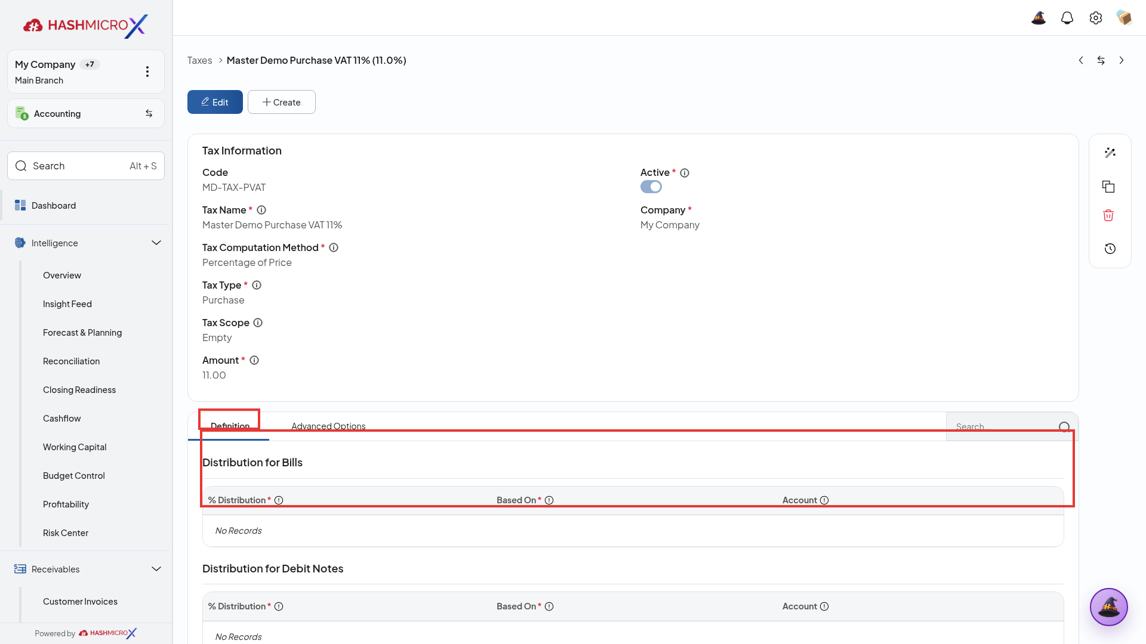Open the user profile avatar
The image size is (1146, 644).
tap(1124, 18)
